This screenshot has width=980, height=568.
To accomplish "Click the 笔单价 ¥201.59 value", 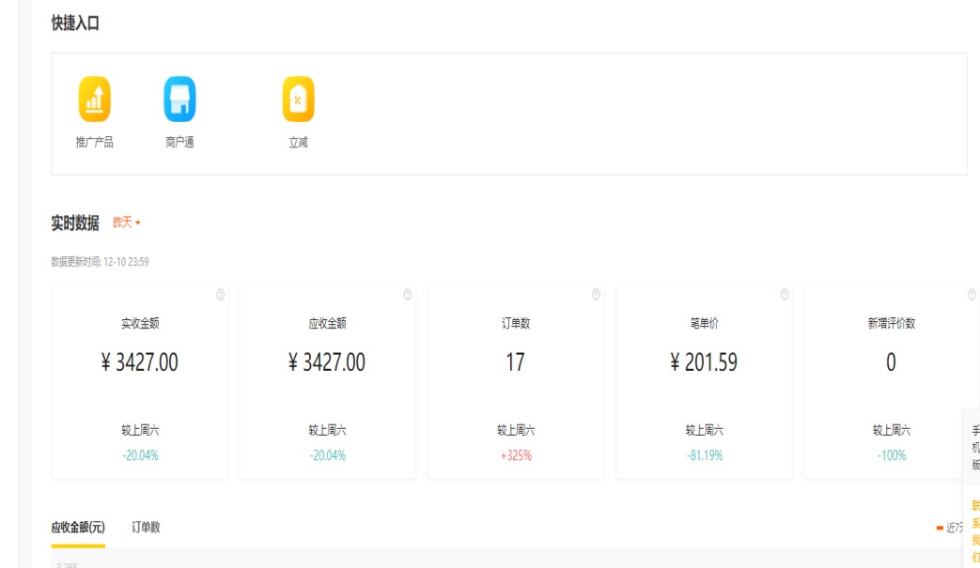I will point(704,362).
